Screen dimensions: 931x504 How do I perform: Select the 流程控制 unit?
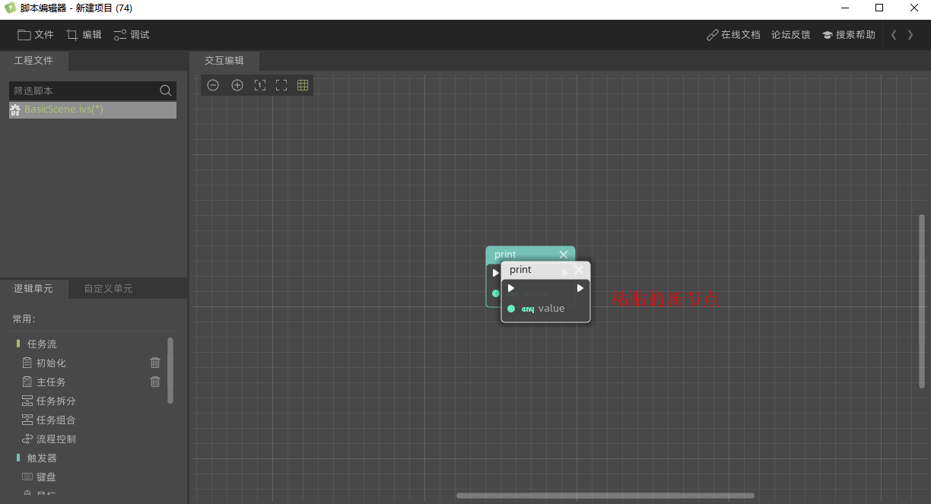click(x=56, y=439)
